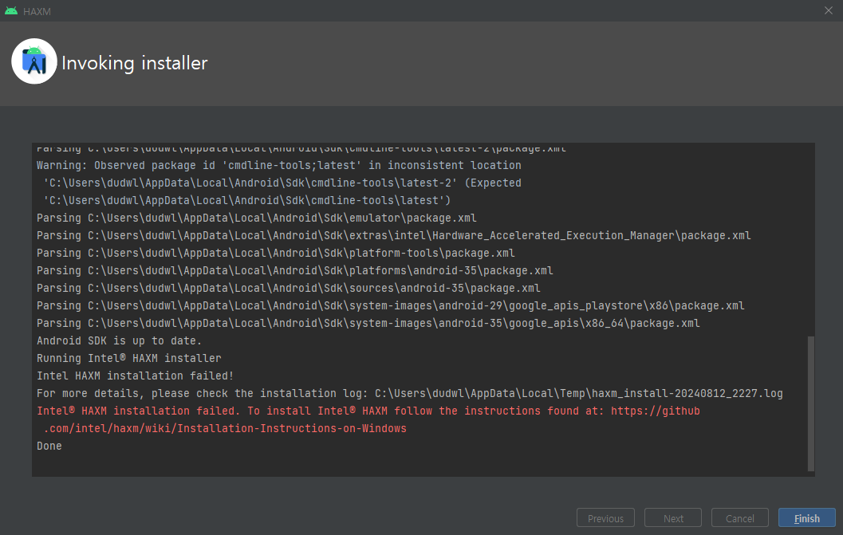Click the Parsing sources\android-35 line

click(x=289, y=288)
